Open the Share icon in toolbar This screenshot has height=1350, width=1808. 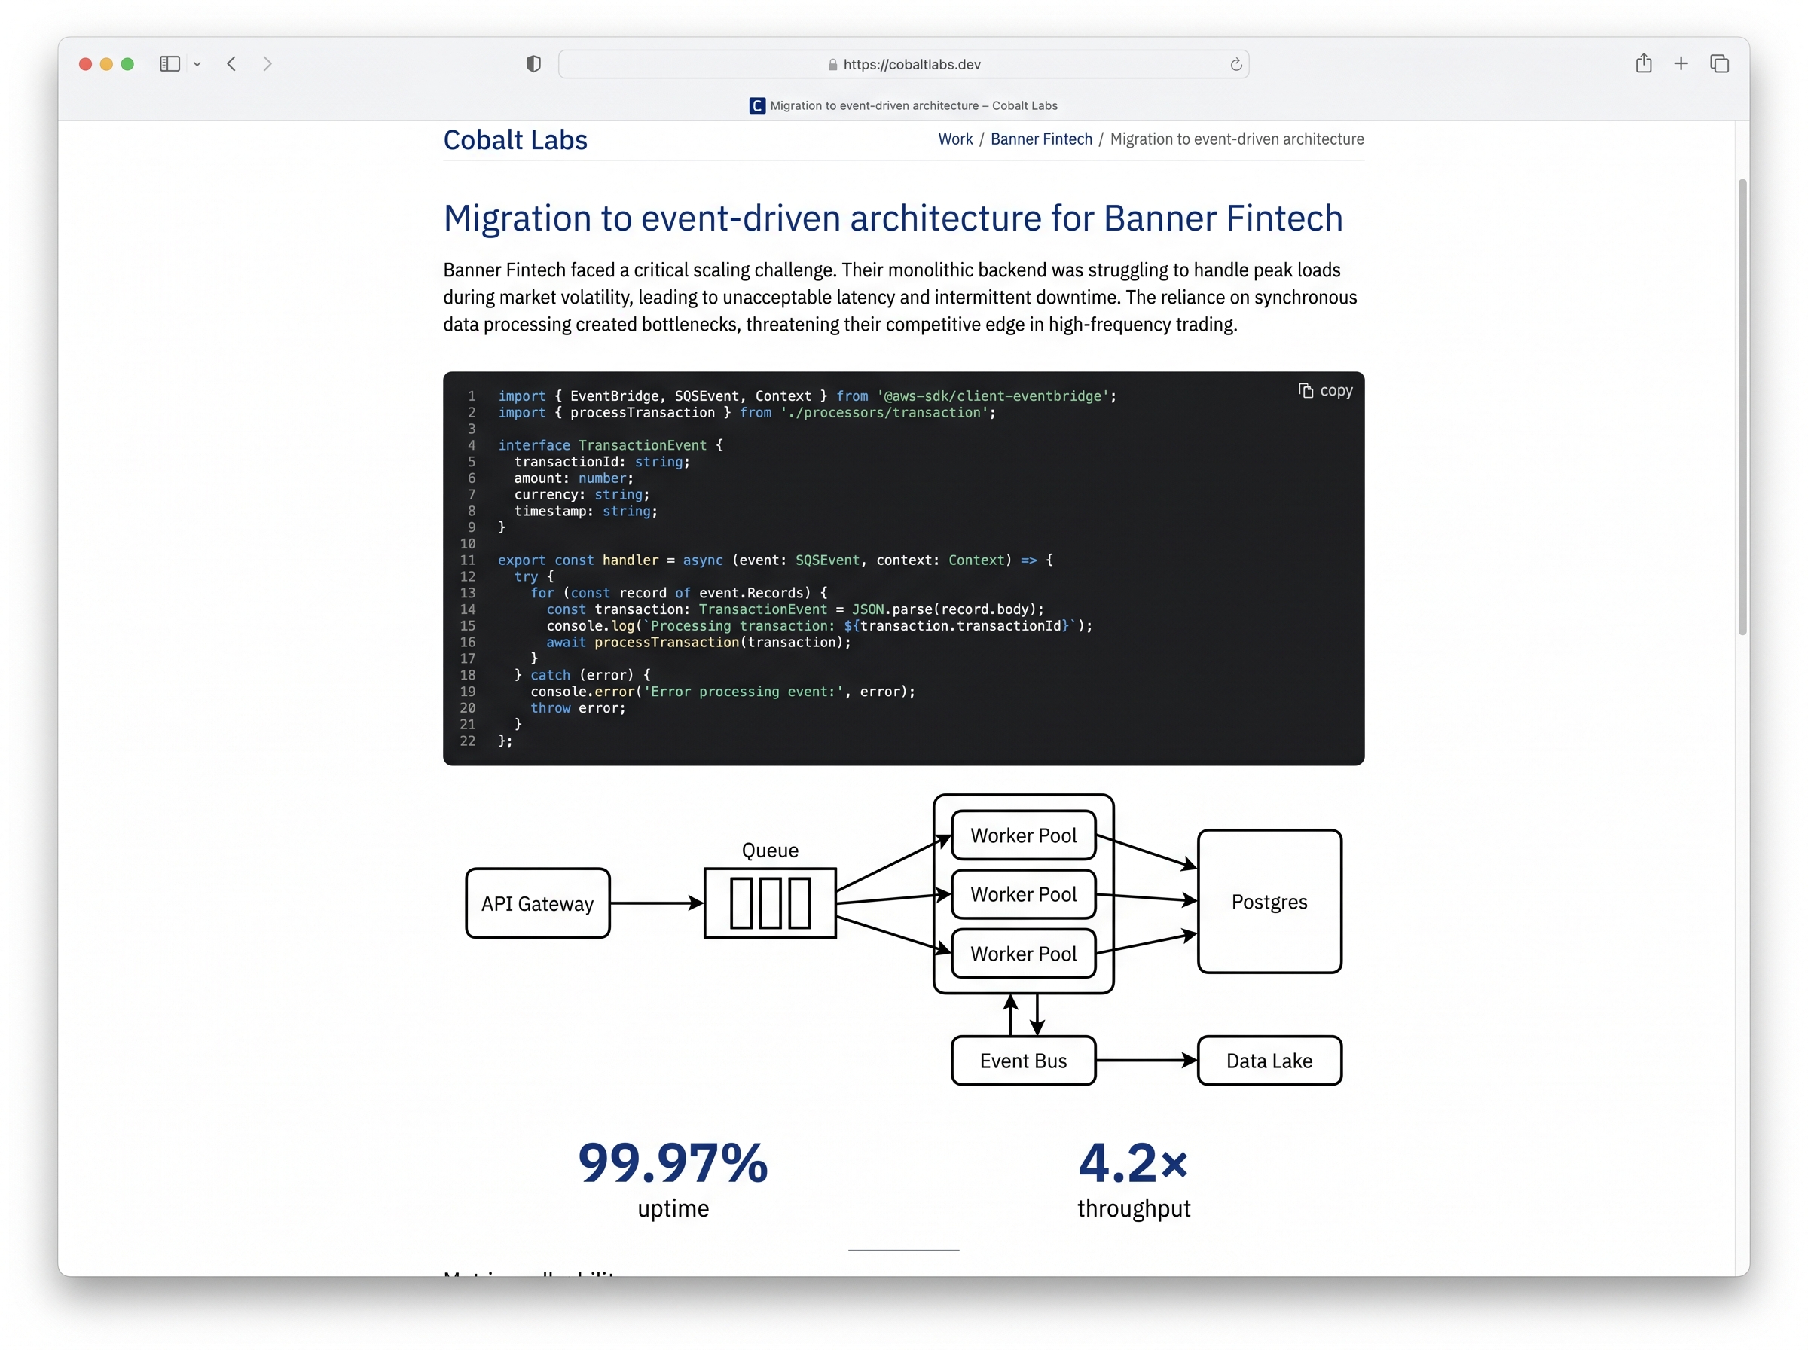[1643, 63]
